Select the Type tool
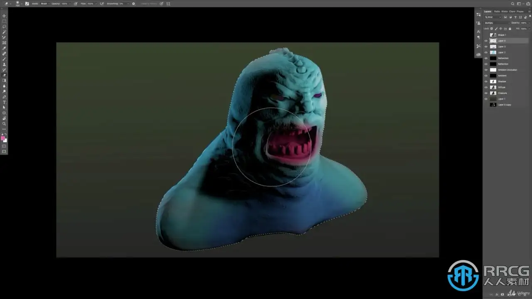The image size is (532, 299). [x=4, y=102]
